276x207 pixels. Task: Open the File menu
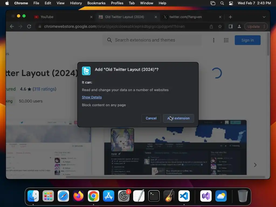click(x=36, y=3)
